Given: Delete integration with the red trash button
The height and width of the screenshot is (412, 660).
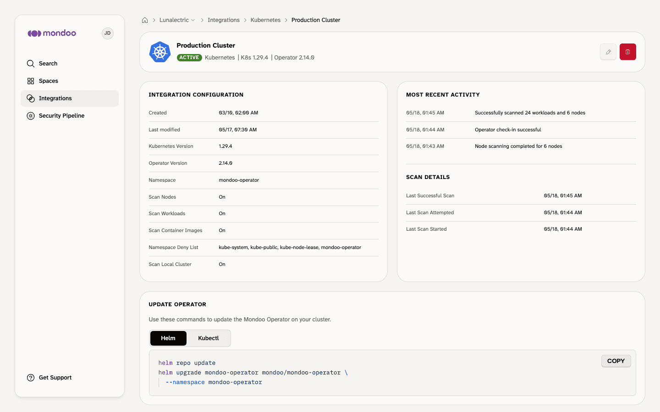Looking at the screenshot, I should click(x=628, y=52).
